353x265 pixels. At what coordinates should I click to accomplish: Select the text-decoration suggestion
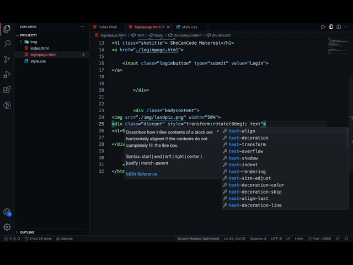click(x=285, y=137)
